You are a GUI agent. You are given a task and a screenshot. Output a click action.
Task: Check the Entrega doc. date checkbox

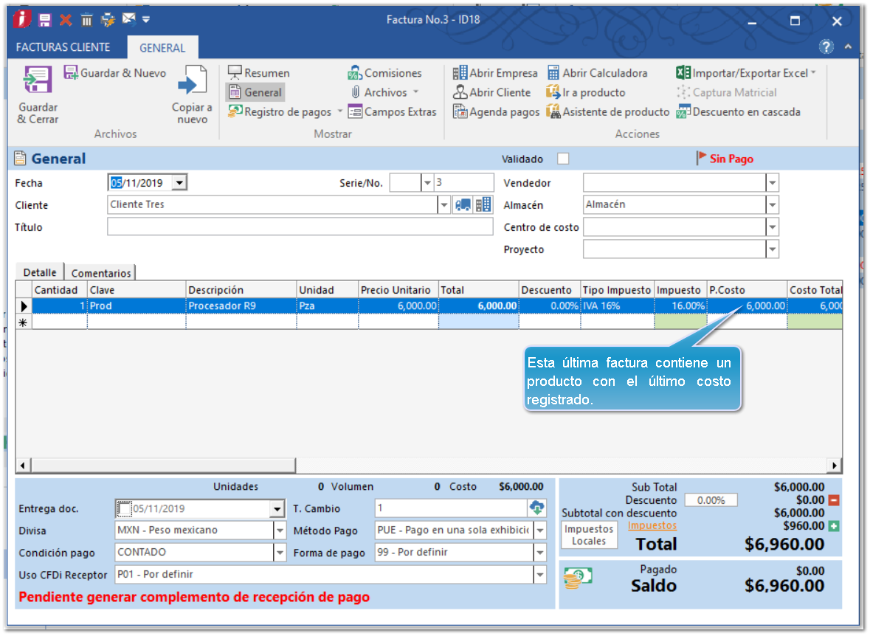pyautogui.click(x=124, y=508)
